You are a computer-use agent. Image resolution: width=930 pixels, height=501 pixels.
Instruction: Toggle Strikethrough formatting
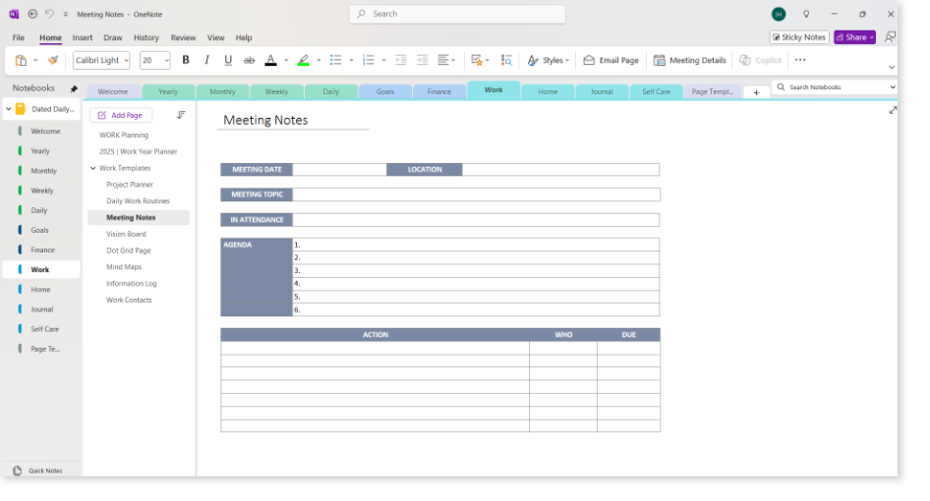tap(249, 60)
